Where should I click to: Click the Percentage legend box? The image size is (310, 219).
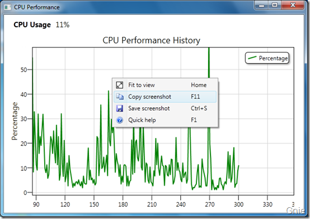[x=267, y=58]
